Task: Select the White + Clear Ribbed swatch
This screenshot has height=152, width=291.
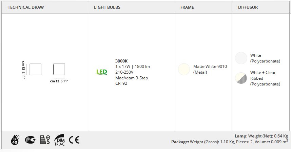Action: 241,78
